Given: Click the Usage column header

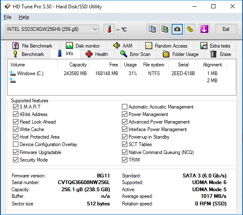Looking at the screenshot, I should point(130,65).
